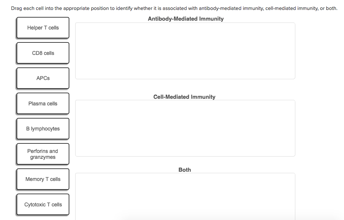The height and width of the screenshot is (220, 344).
Task: Select the Plasma cells card
Action: [x=43, y=104]
